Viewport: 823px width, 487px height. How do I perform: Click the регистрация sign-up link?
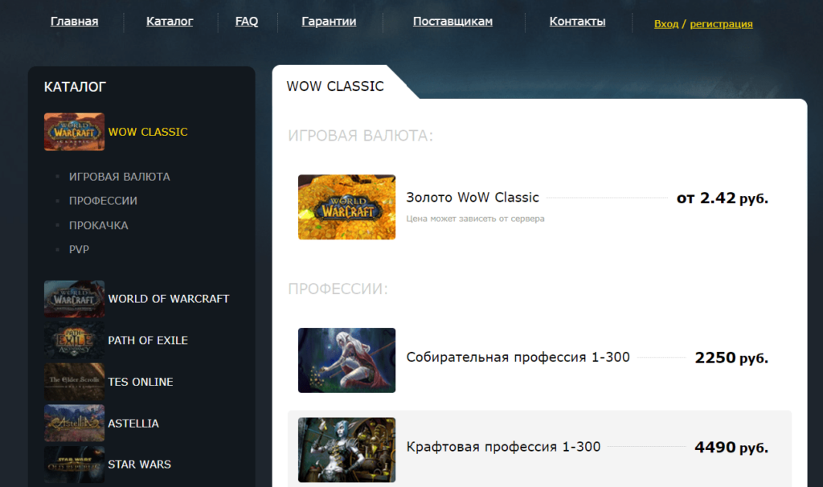[x=721, y=23]
